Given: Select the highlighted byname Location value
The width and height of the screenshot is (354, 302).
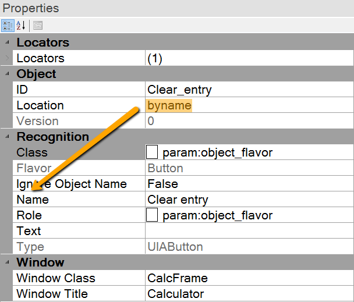Looking at the screenshot, I should point(169,105).
